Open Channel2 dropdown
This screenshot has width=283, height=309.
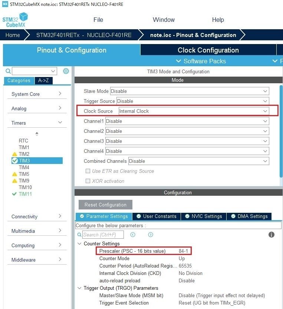click(187, 131)
